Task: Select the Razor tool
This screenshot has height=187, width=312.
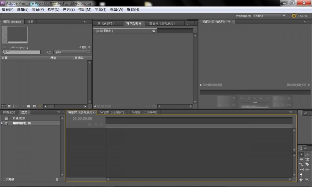Action: tap(307, 164)
